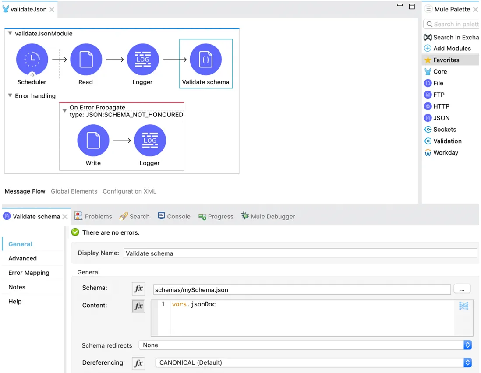Close the validateJson editor tab
This screenshot has height=373, width=481.
pos(52,10)
